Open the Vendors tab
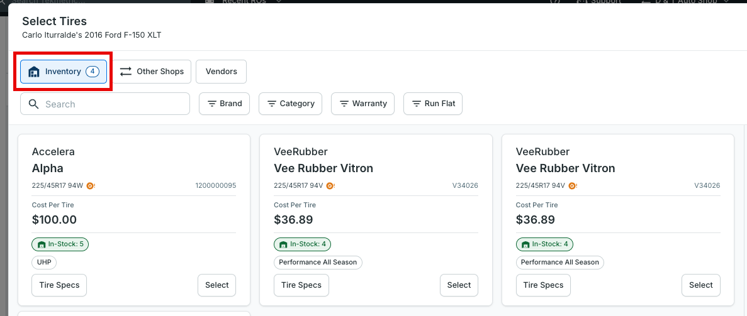The width and height of the screenshot is (747, 316). [221, 72]
